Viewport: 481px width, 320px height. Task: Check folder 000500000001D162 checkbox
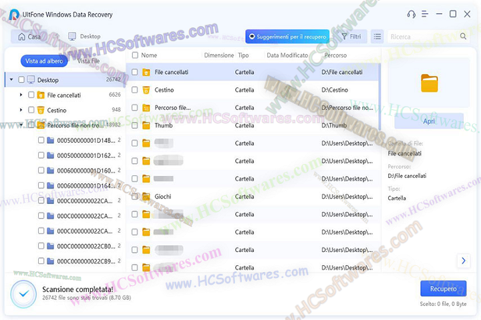tap(41, 155)
